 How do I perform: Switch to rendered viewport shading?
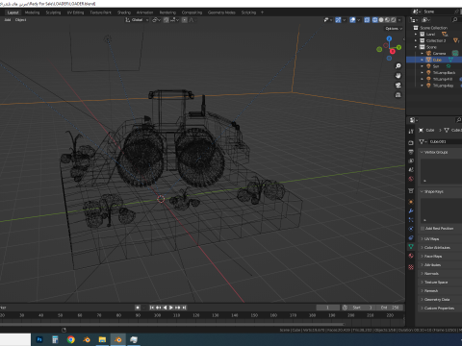pos(394,20)
